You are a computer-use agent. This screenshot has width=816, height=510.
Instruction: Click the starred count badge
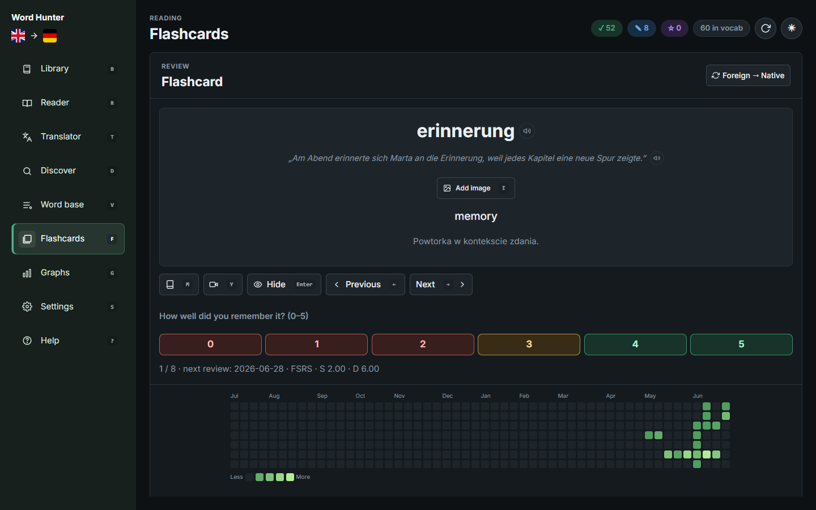[674, 28]
